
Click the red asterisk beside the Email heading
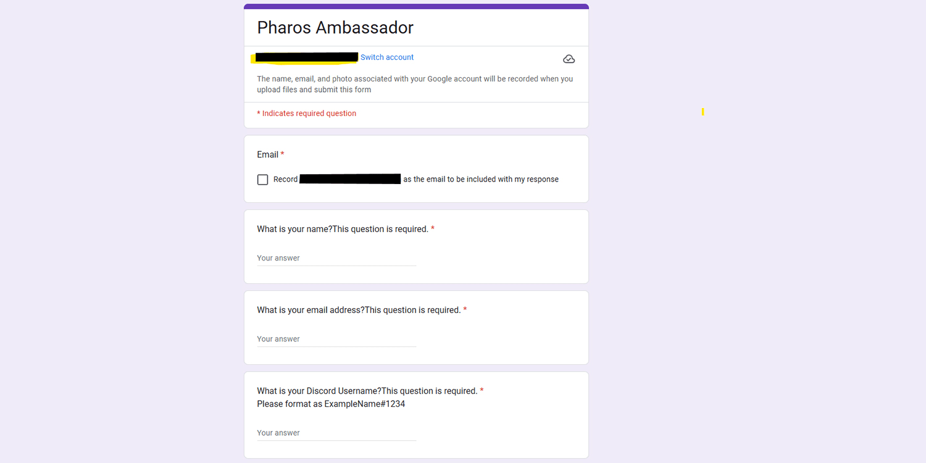283,154
